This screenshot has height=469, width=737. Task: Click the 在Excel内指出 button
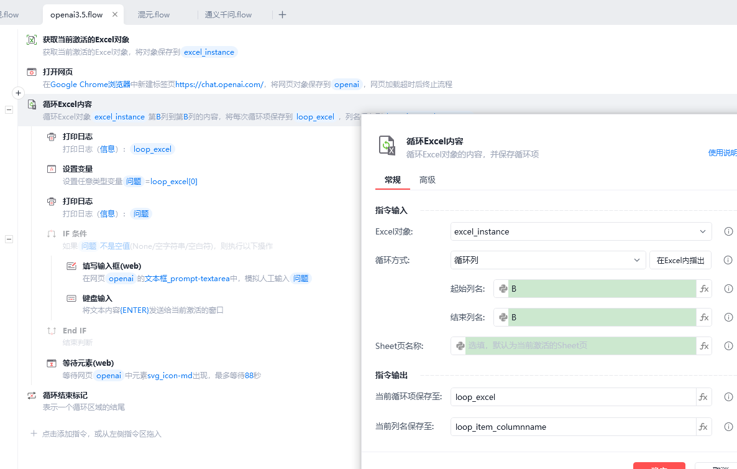(680, 260)
